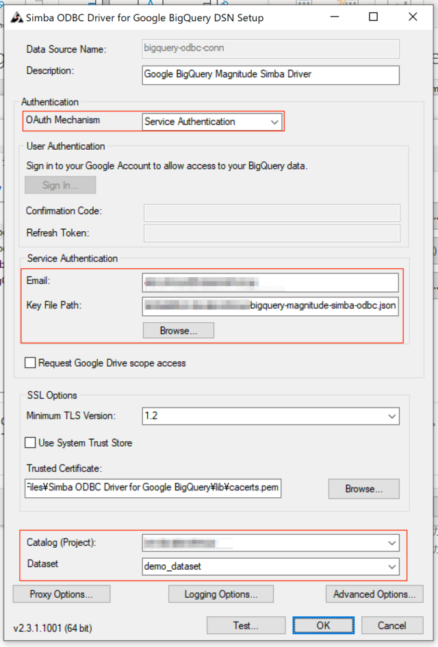438x647 pixels.
Task: Click the Simba driver icon in title bar
Action: pyautogui.click(x=16, y=18)
